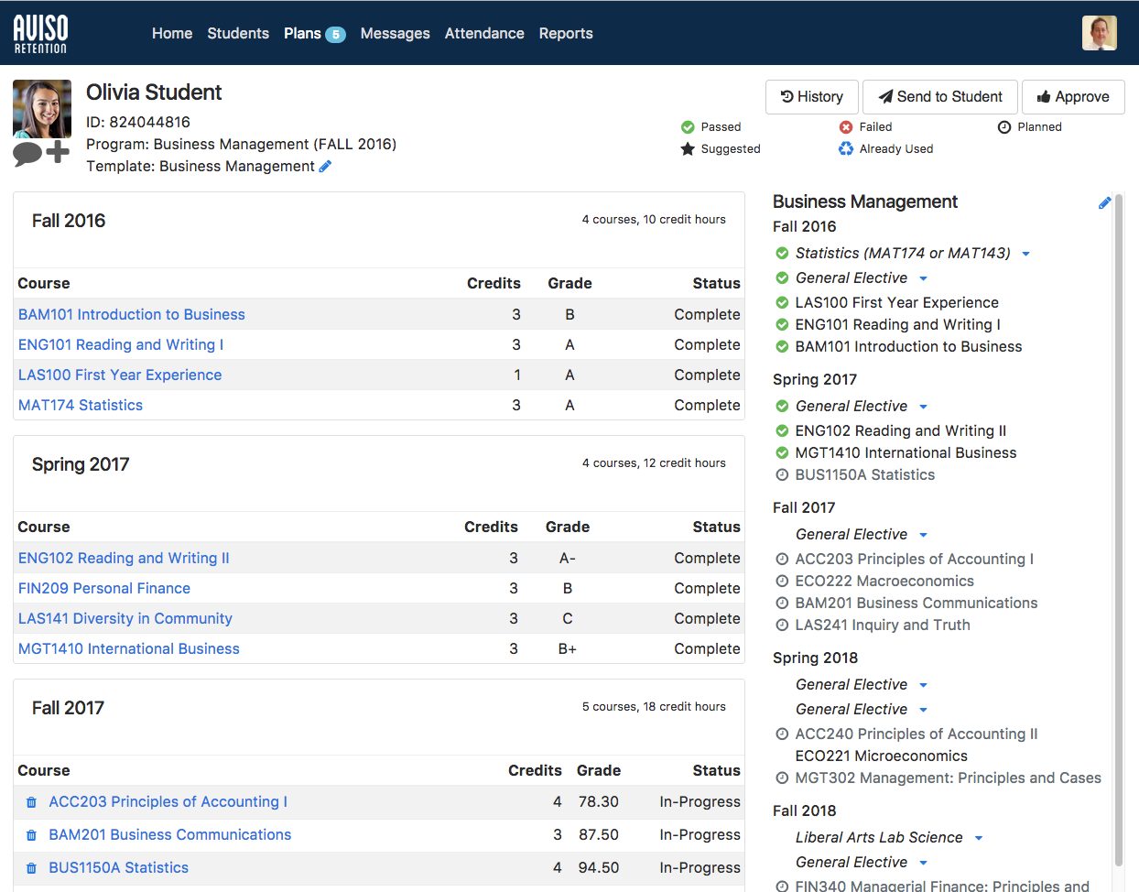Click the Fall 2017 term heading in table

68,708
